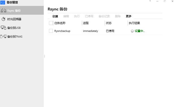Click the backup to USB devices icon
Image resolution: width=175 pixels, height=107 pixels.
pyautogui.click(x=3, y=28)
